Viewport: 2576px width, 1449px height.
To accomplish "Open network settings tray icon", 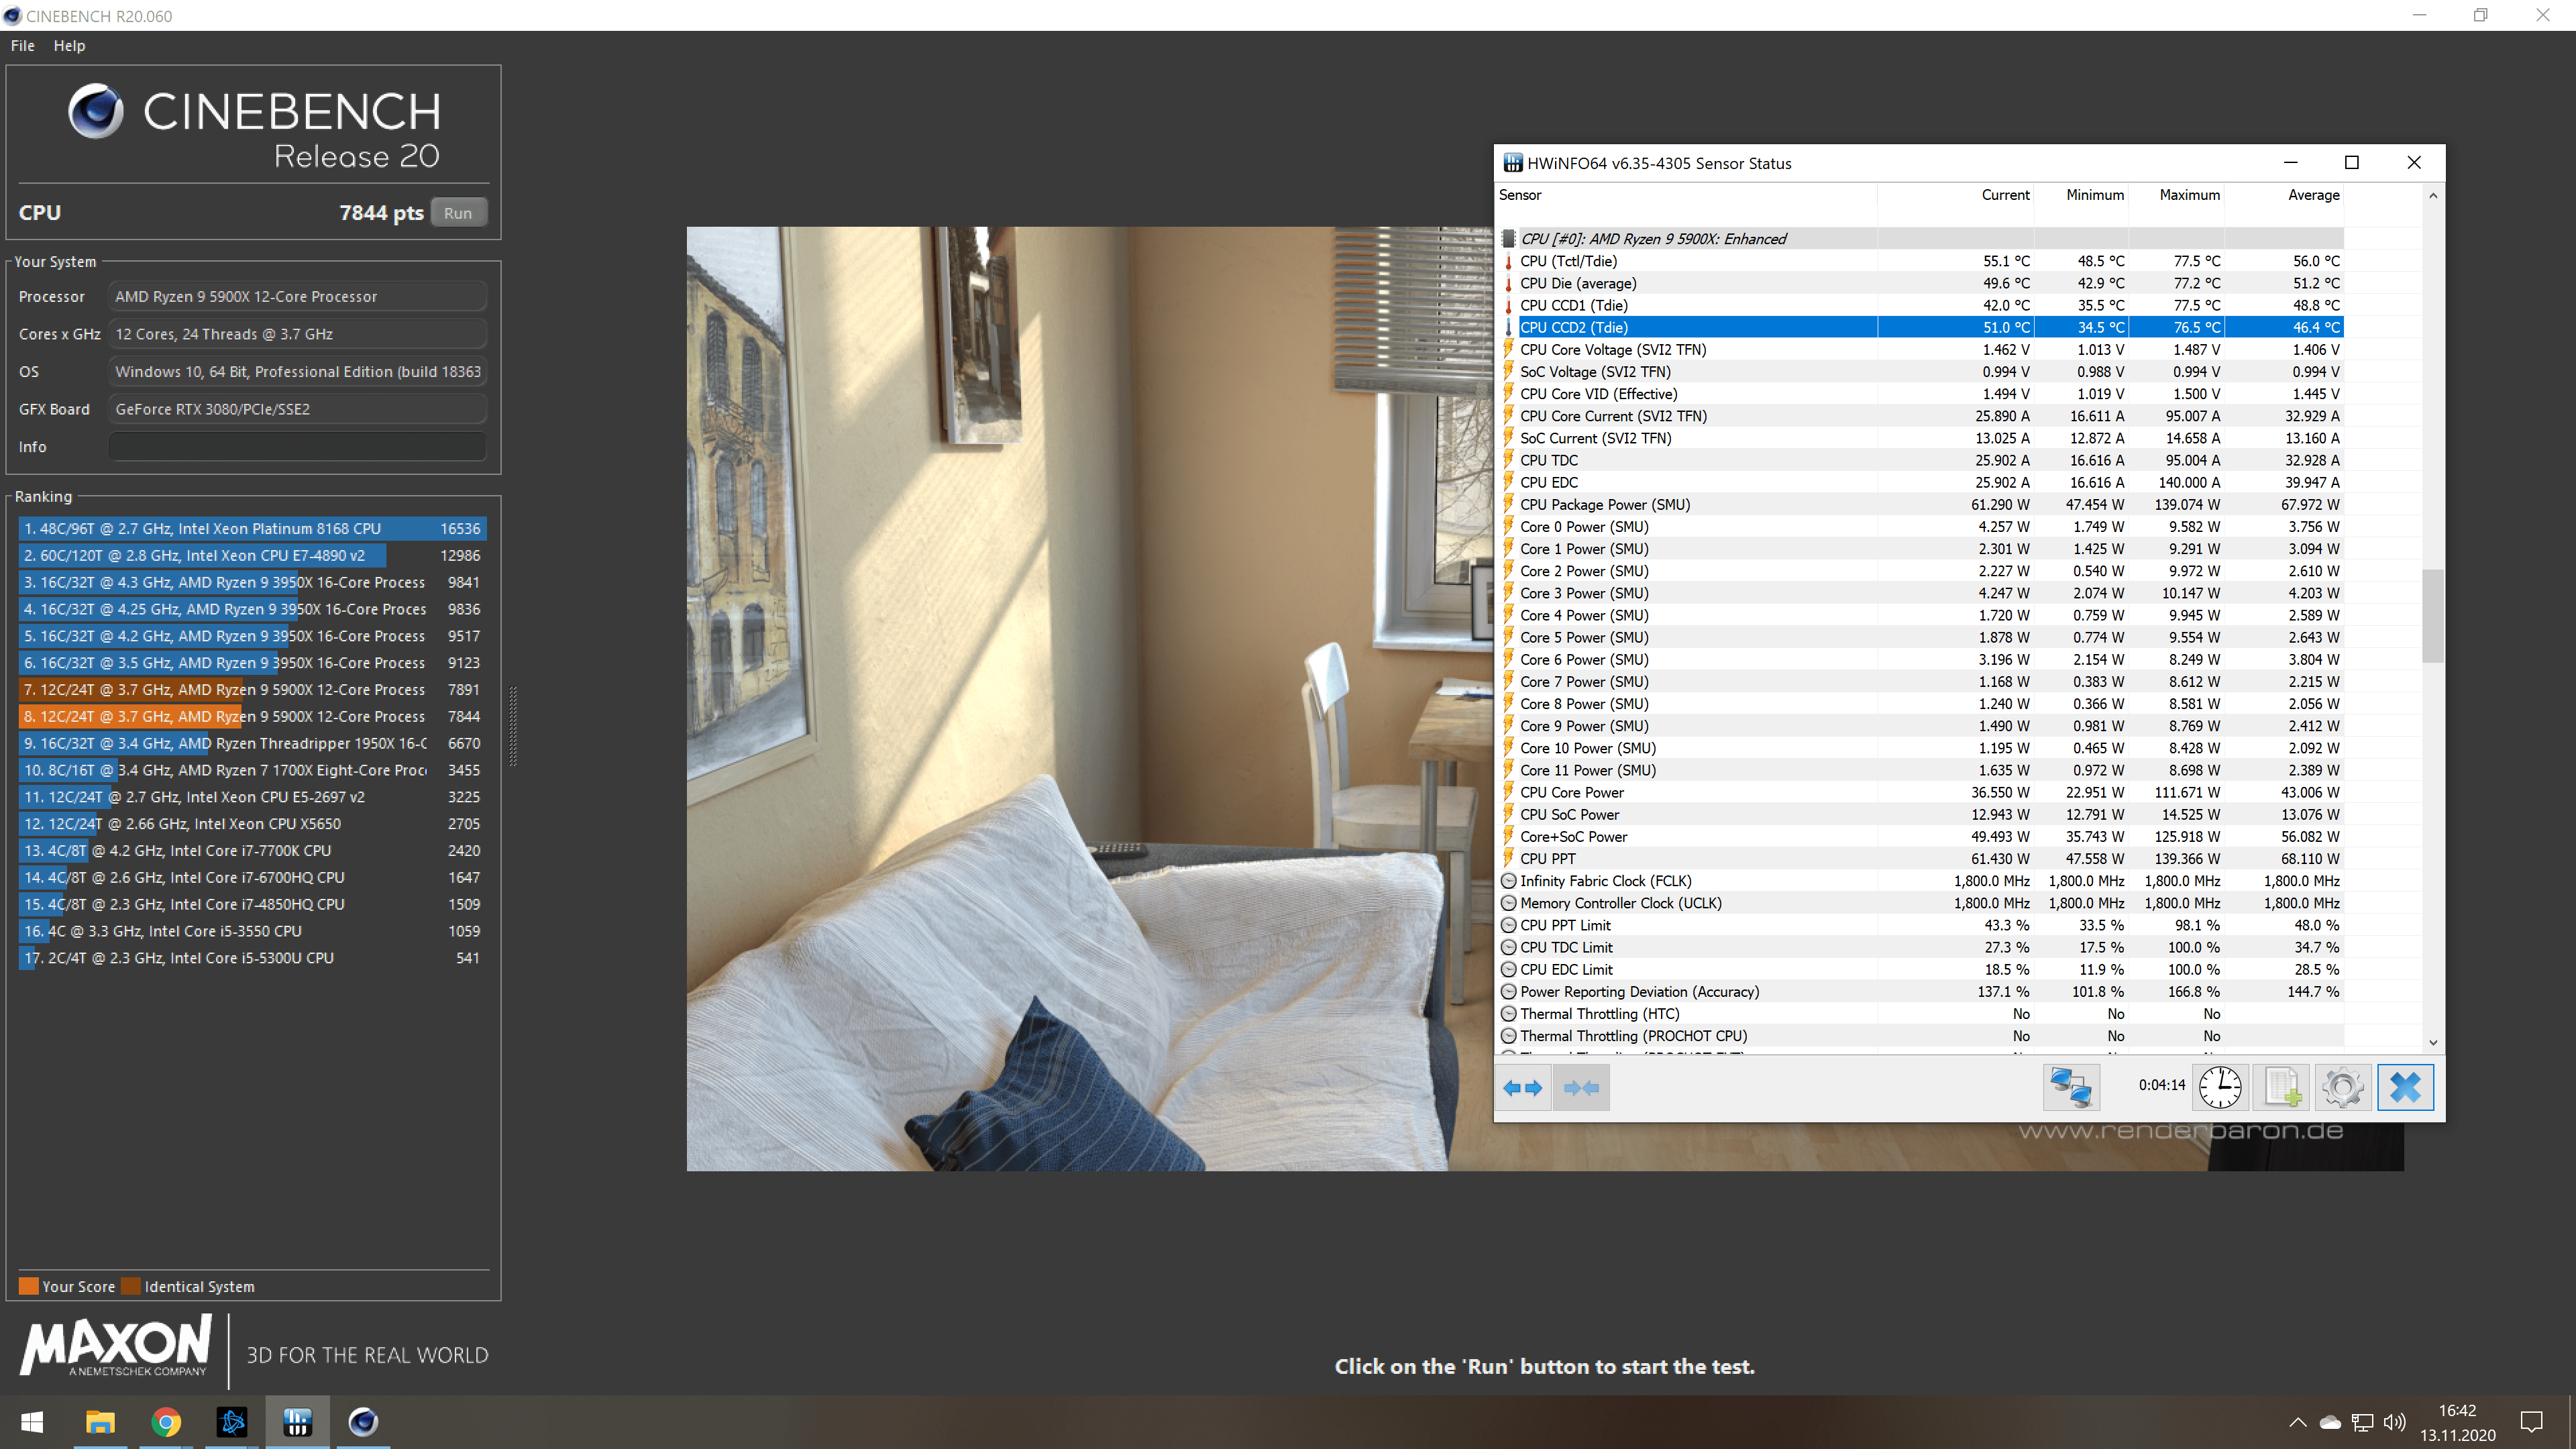I will tap(2362, 1422).
